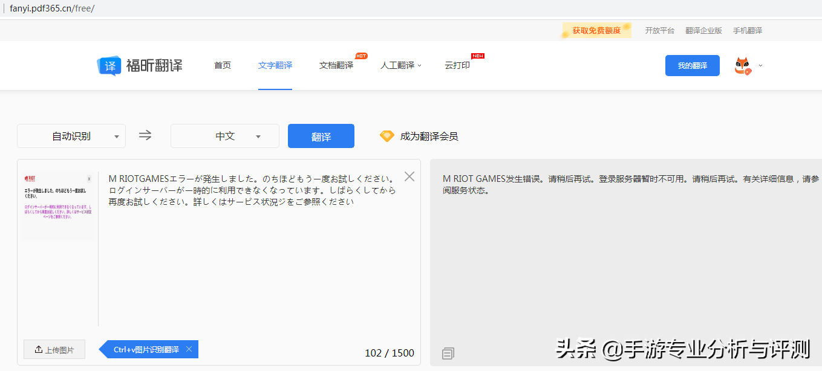This screenshot has height=371, width=822.
Task: Open the 自动识别 source language dropdown
Action: (x=71, y=136)
